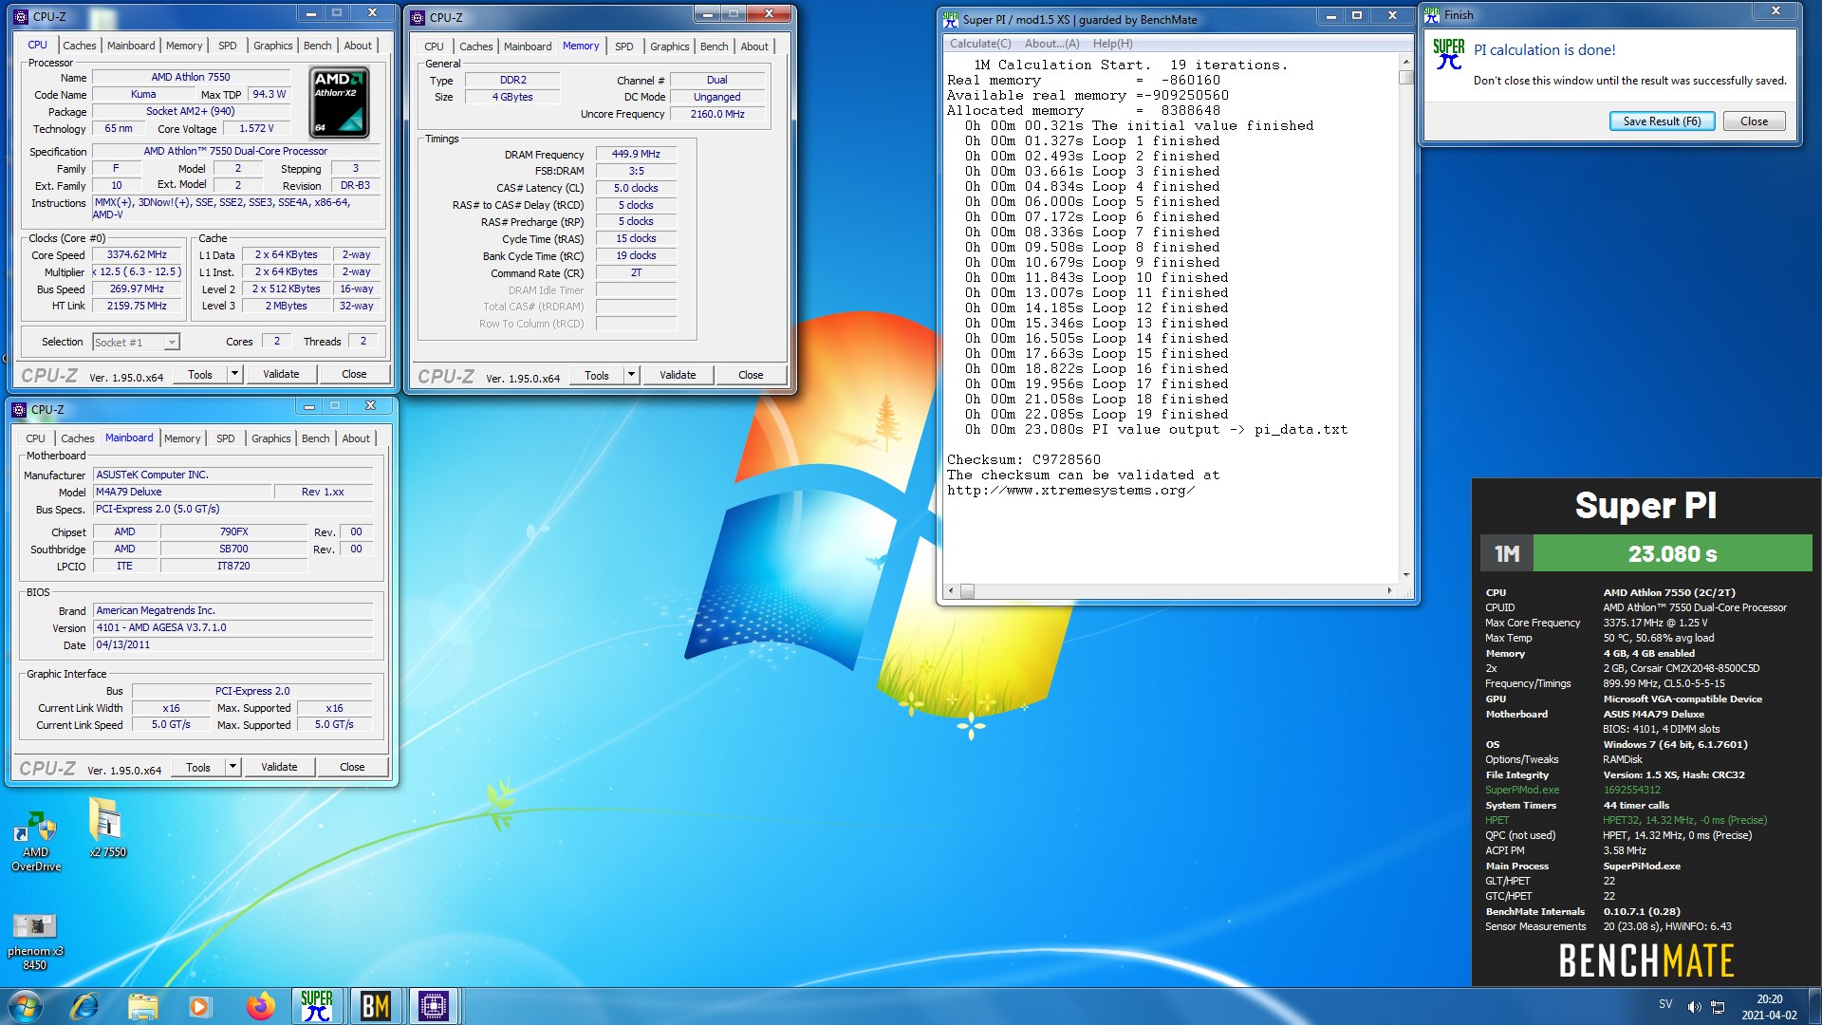
Task: Switch to Super PI taskbar item
Action: [316, 1006]
